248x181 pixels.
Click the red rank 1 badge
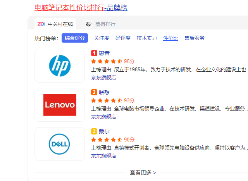[94, 53]
